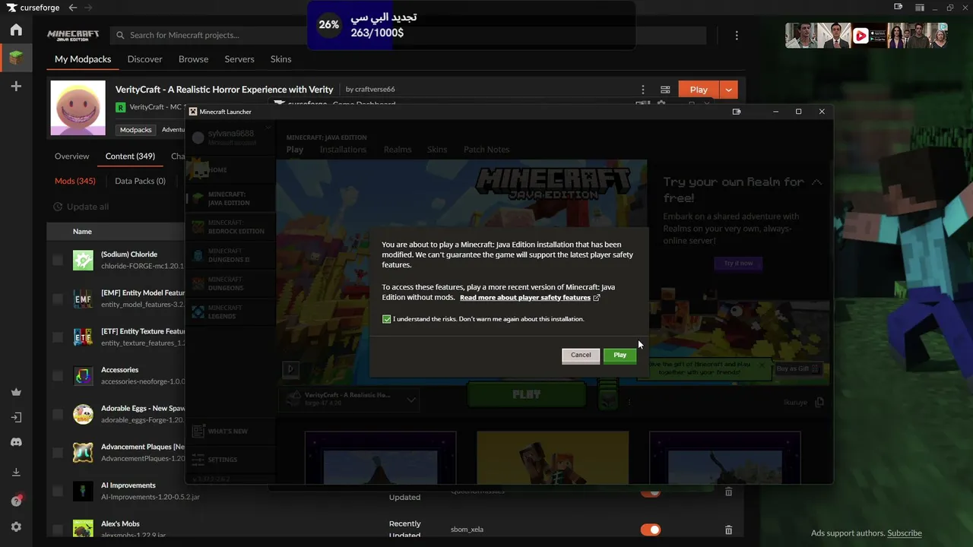Tick the checkbox for (Sodium) Chloride
The width and height of the screenshot is (973, 547).
click(x=58, y=261)
